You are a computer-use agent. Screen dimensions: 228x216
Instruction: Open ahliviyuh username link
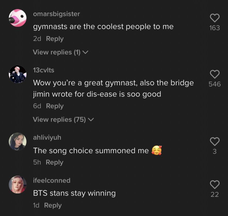[x=47, y=137]
